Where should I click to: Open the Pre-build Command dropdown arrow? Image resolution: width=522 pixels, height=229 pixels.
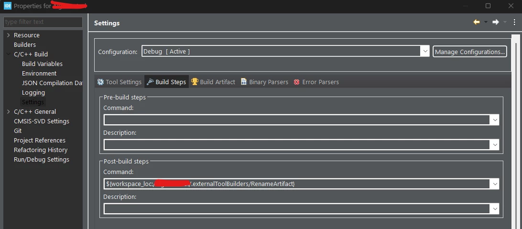pyautogui.click(x=495, y=120)
